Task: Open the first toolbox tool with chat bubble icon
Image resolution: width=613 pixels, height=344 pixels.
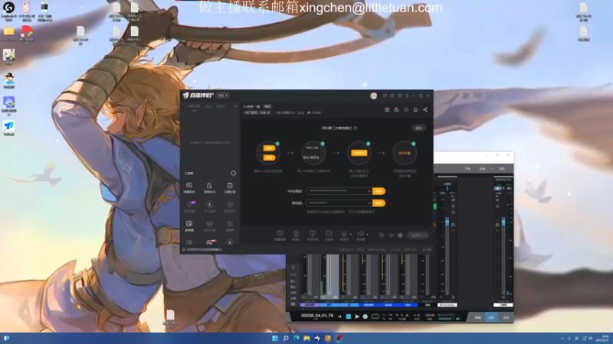Action: click(189, 186)
